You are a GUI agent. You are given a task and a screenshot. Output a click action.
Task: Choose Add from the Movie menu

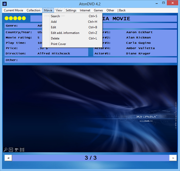pos(72,22)
